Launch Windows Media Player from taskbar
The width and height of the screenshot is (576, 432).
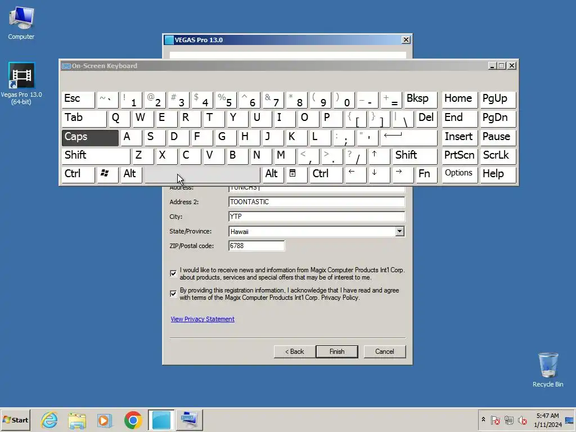point(105,420)
